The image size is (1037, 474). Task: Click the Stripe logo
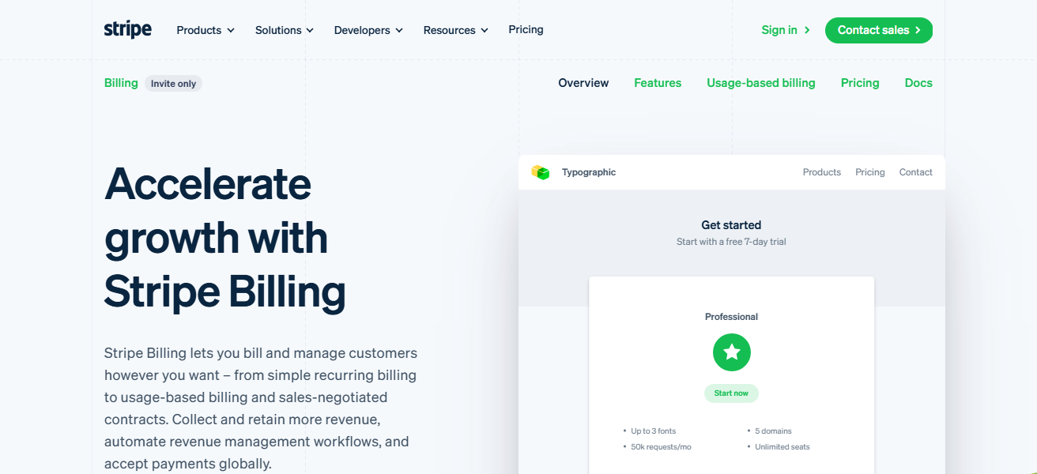[x=127, y=30]
